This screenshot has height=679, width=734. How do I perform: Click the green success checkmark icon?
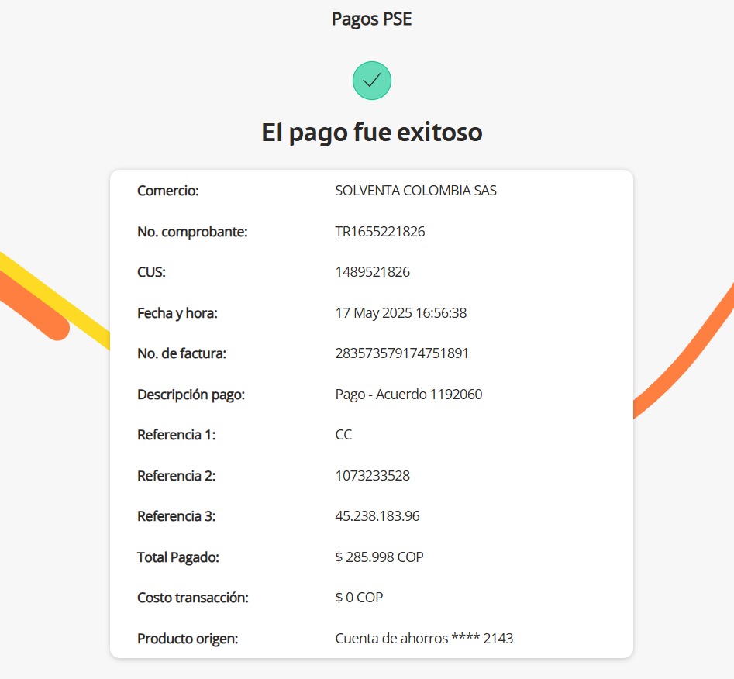coord(372,81)
